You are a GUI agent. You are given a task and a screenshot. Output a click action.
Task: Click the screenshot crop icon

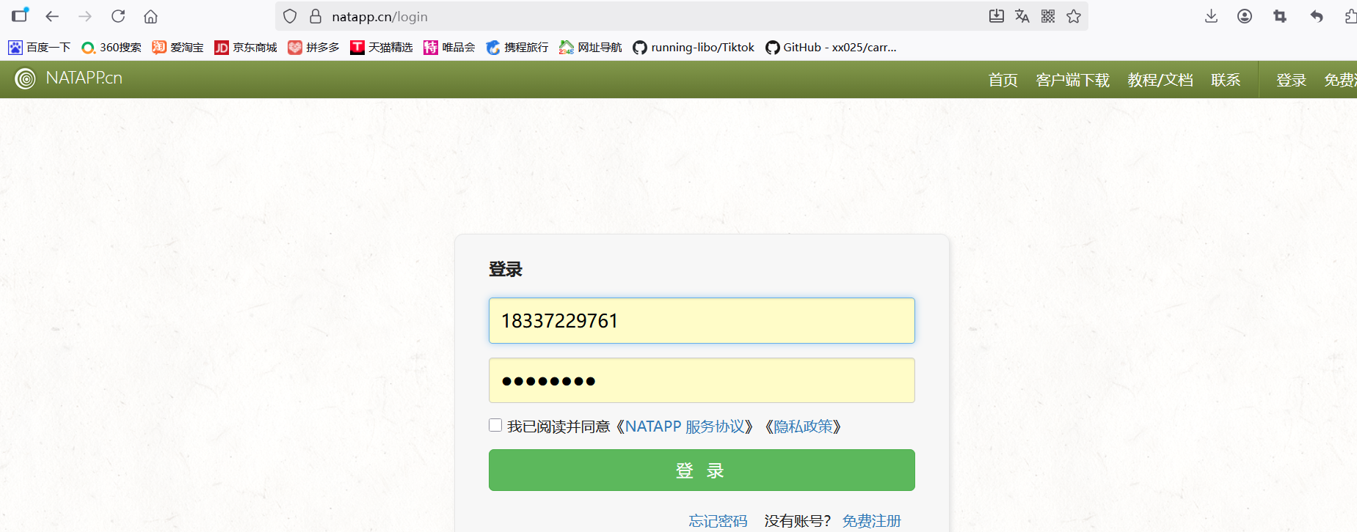(1280, 16)
